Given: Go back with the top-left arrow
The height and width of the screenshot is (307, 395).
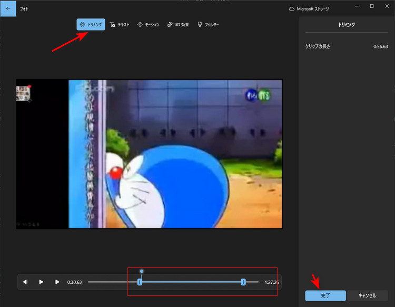Looking at the screenshot, I should tap(8, 8).
